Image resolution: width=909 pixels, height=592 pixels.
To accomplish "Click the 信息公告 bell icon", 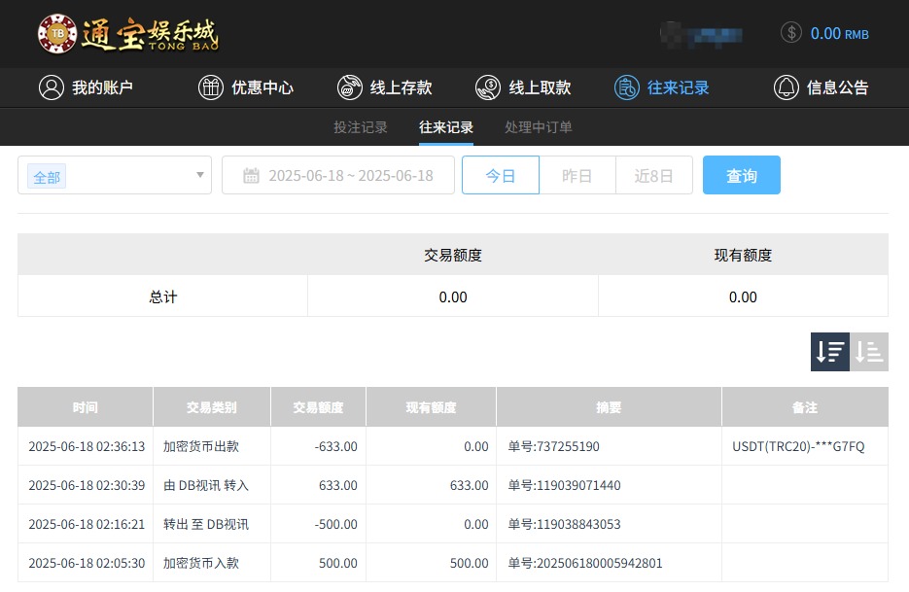I will click(x=786, y=87).
